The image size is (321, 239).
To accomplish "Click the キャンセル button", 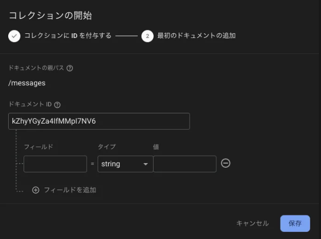I will point(252,223).
